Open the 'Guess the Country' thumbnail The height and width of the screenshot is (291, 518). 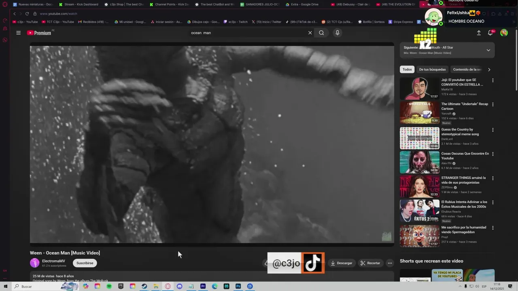pyautogui.click(x=419, y=138)
